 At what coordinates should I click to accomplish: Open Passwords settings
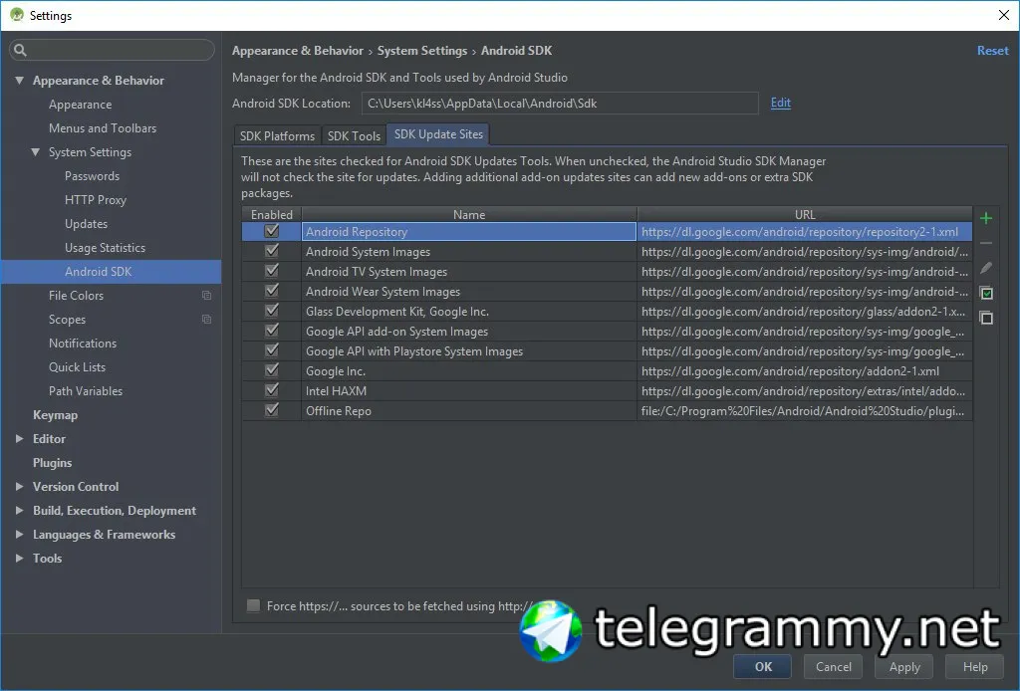click(x=93, y=176)
